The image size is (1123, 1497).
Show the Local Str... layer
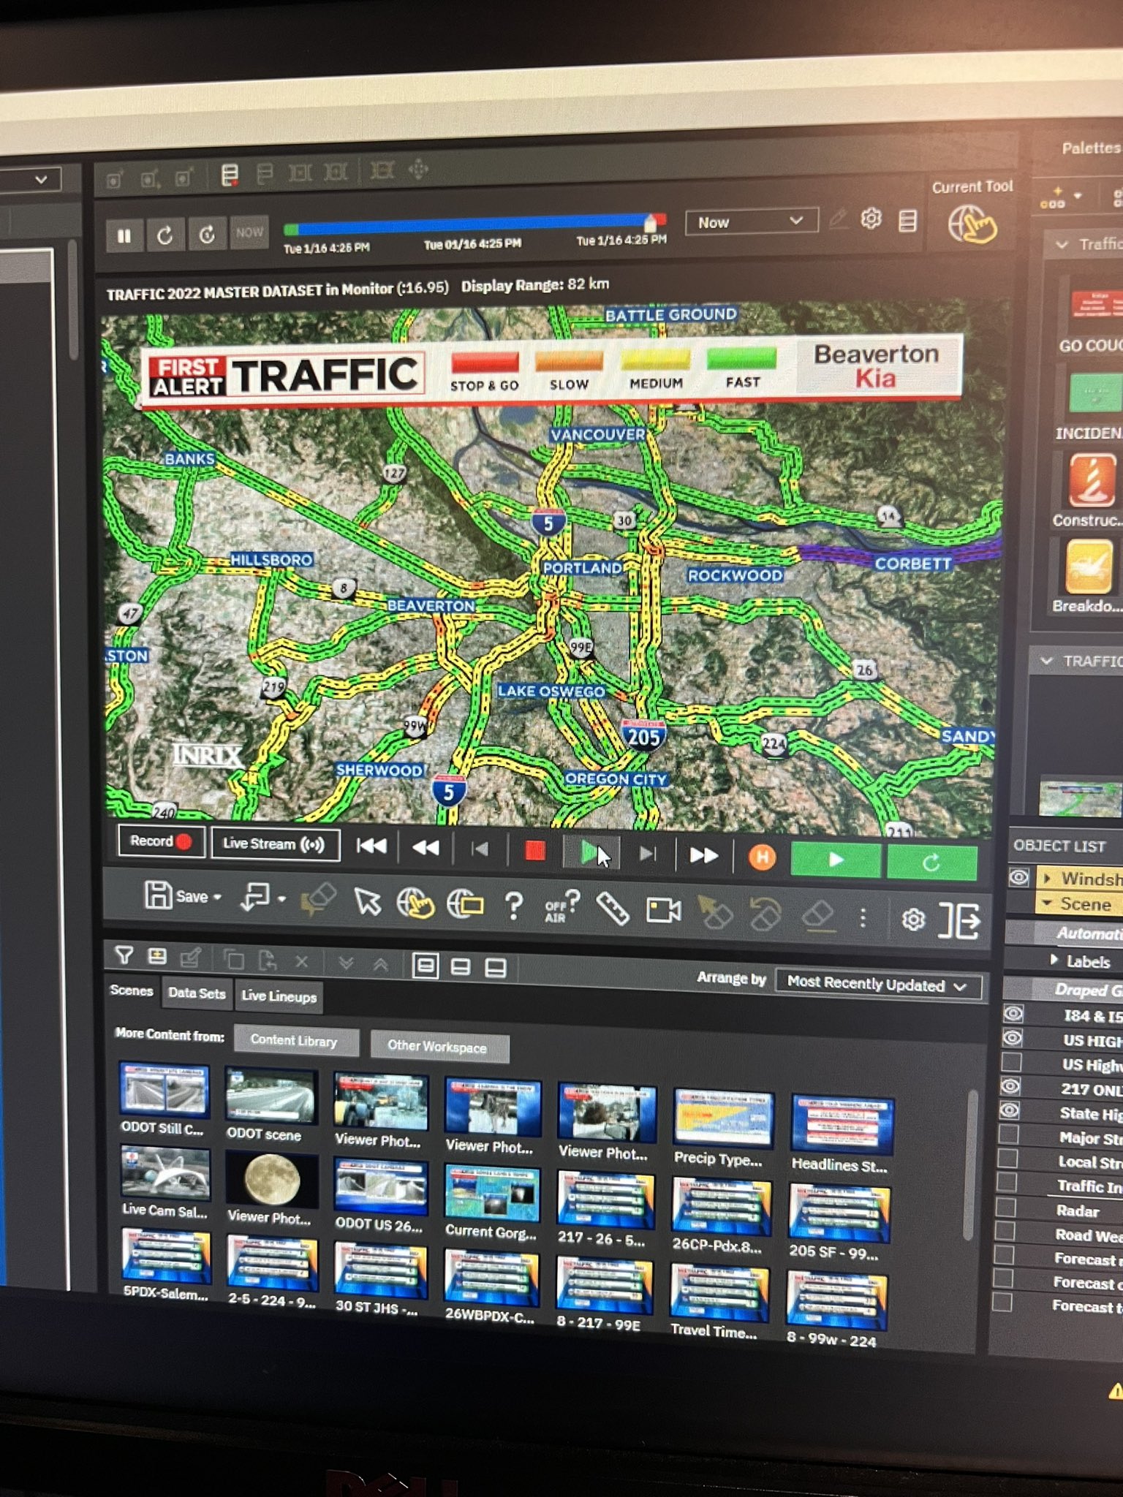pyautogui.click(x=1007, y=1159)
